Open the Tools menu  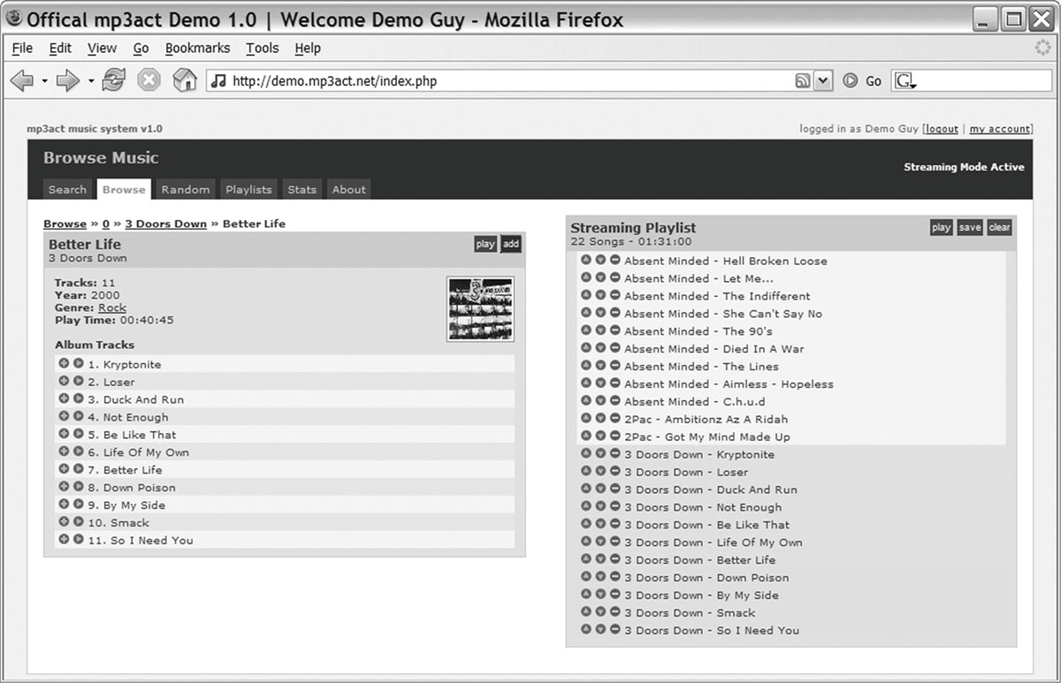262,49
